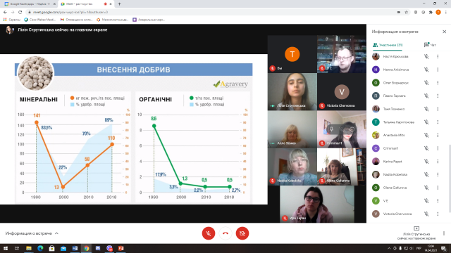451x253 pixels.
Task: Switch to the Чат tab
Action: click(x=430, y=45)
